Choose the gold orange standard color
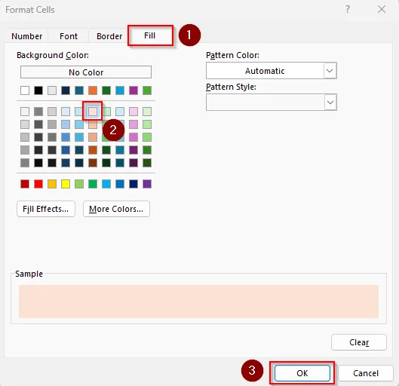 tap(52, 184)
